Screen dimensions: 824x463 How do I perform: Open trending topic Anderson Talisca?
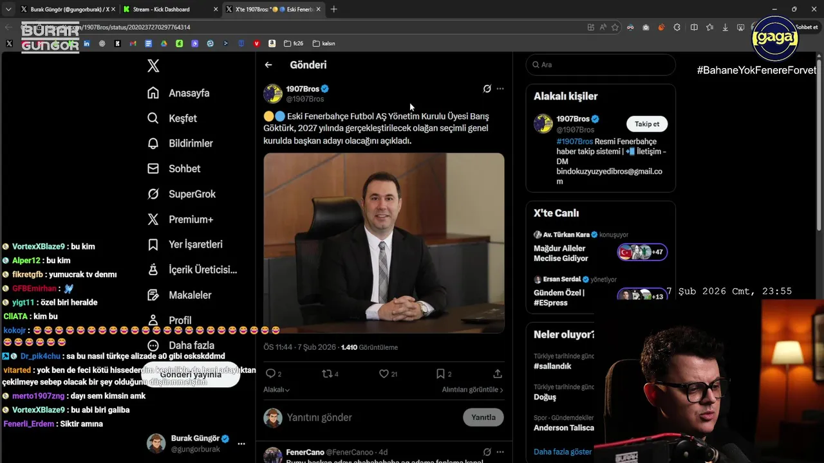coord(564,428)
